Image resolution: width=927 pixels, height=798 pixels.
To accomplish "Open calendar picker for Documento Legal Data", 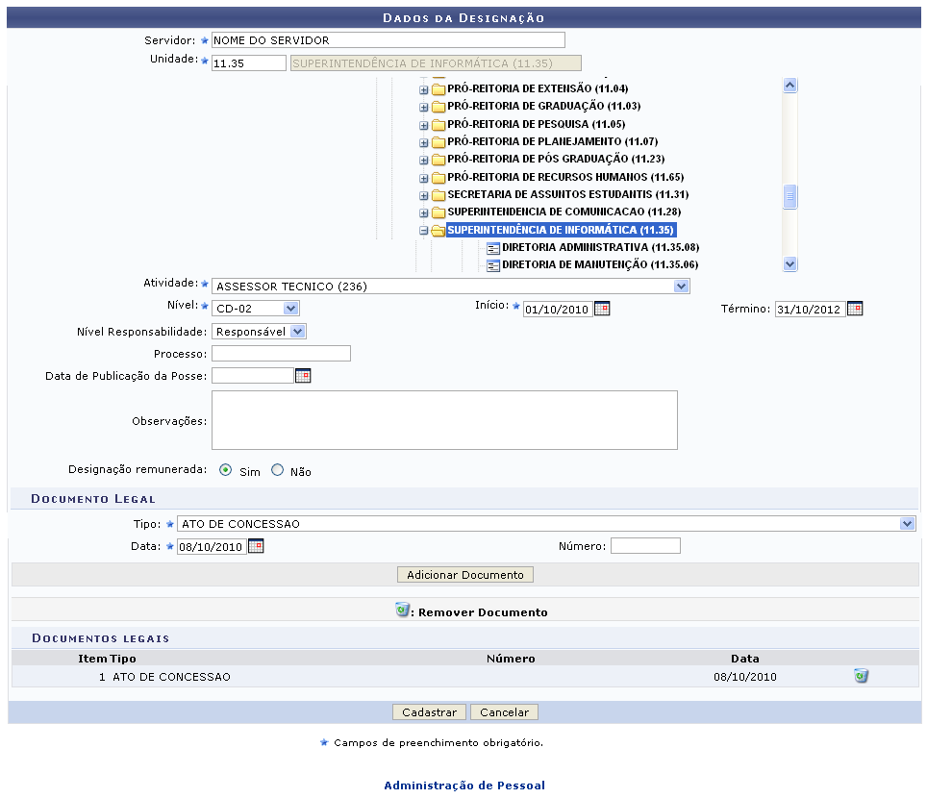I will pyautogui.click(x=256, y=546).
